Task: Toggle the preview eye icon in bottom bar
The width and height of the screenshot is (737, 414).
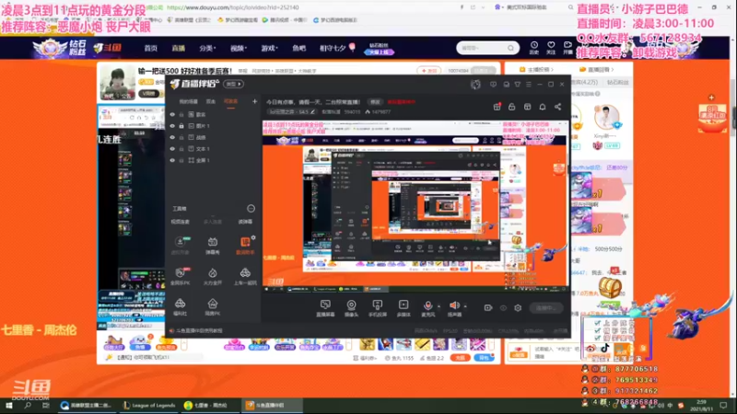Action: point(503,308)
